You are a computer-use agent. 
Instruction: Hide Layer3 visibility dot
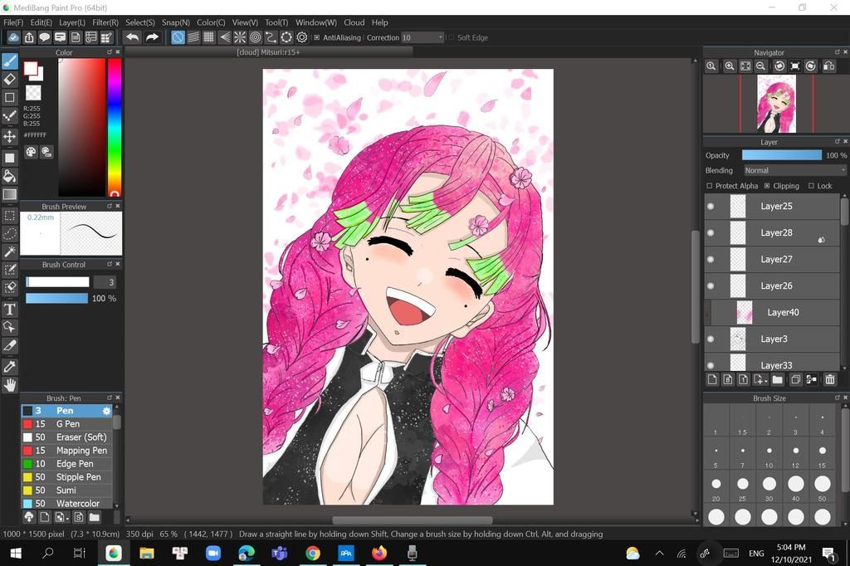[x=711, y=339]
